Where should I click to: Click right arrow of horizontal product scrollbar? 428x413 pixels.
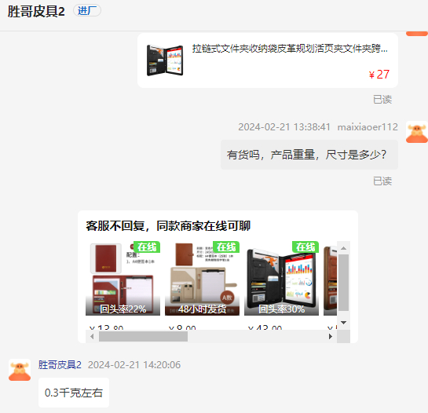tap(331, 337)
